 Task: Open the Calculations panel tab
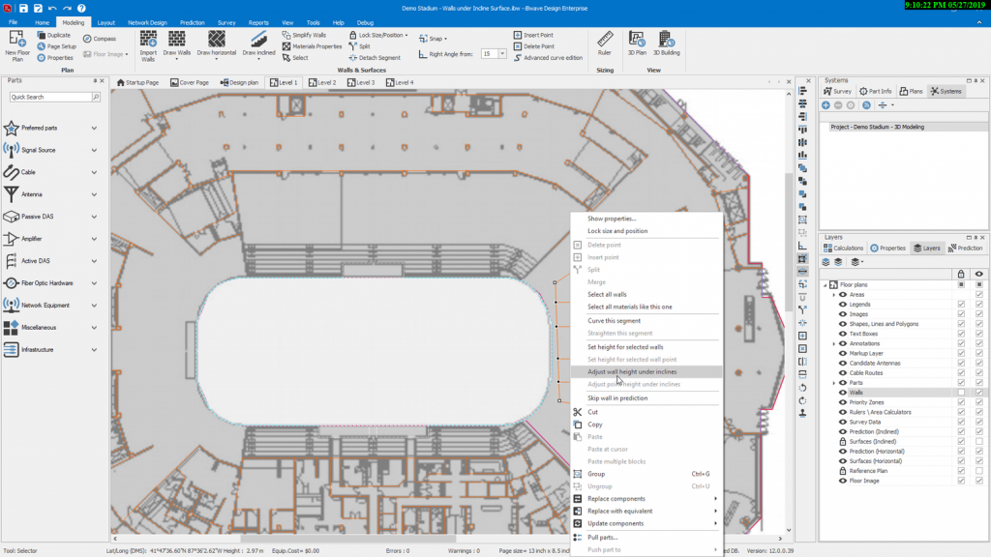tap(843, 249)
